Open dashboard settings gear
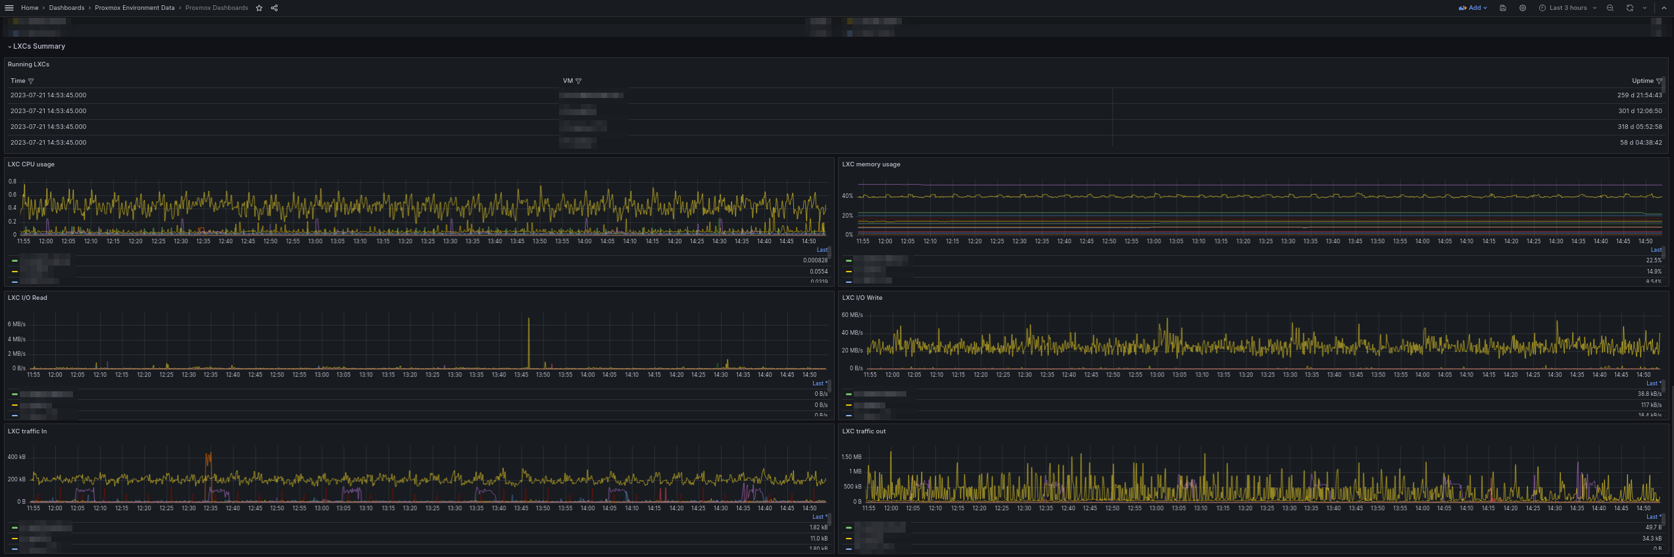This screenshot has width=1674, height=557. click(x=1523, y=8)
